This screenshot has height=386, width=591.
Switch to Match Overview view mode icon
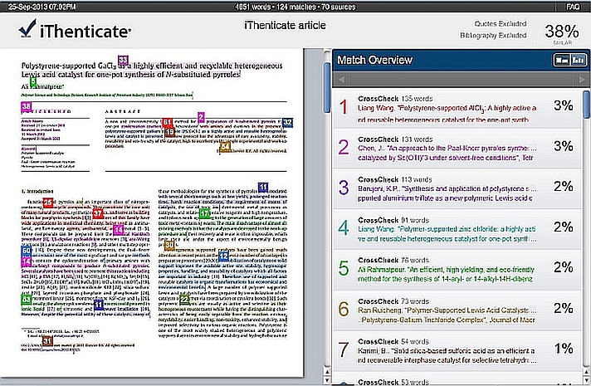click(x=562, y=60)
